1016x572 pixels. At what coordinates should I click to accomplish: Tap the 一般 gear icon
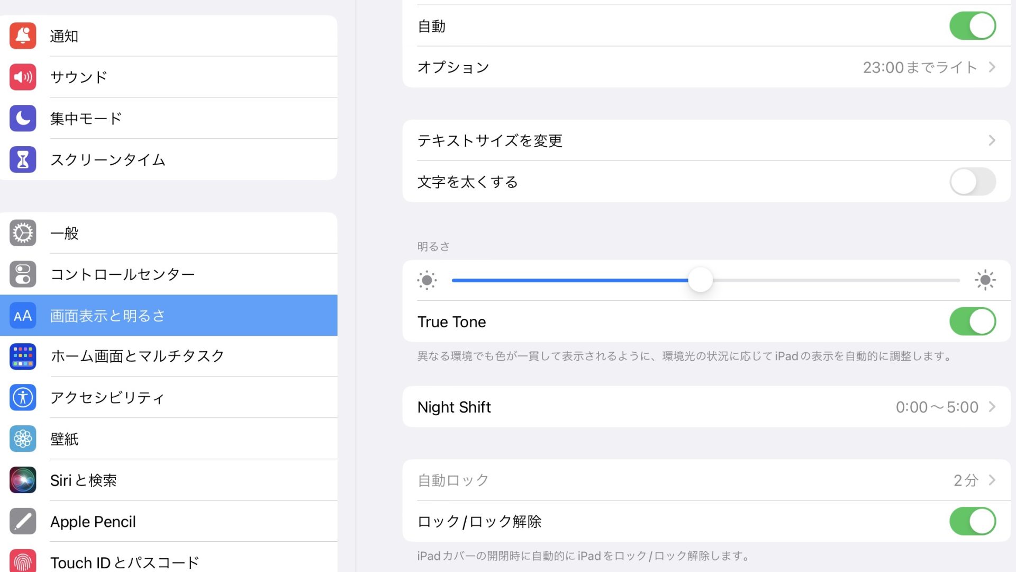23,233
